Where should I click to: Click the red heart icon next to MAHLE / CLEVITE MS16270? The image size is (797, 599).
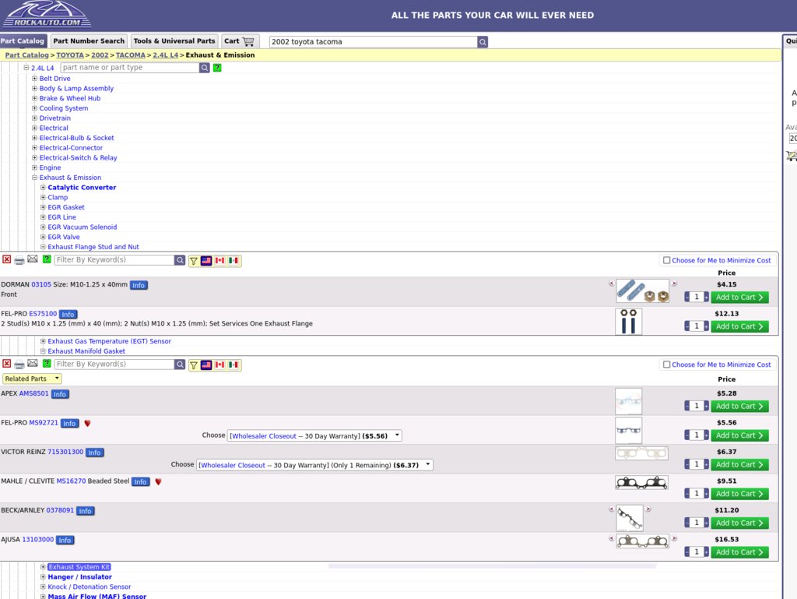pos(158,481)
